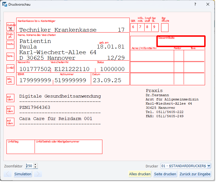Click the Gebühr frei checkbox with X
The height and width of the screenshot is (182, 216).
pyautogui.click(x=10, y=27)
